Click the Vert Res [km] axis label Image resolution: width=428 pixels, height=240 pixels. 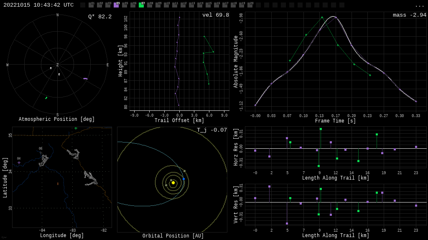(236, 205)
